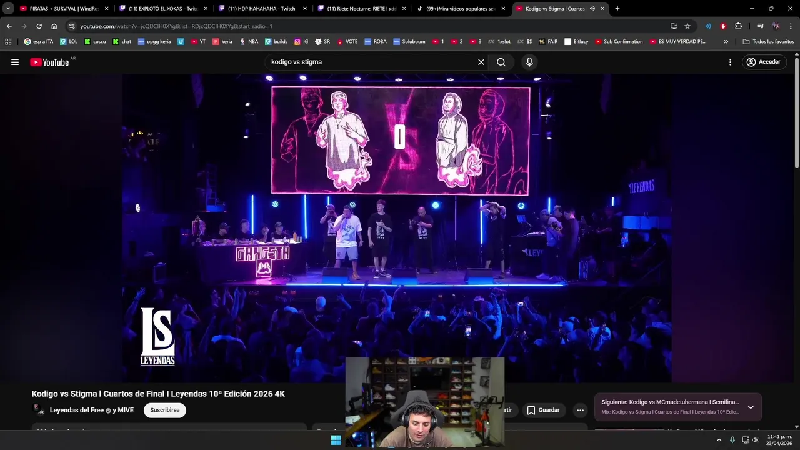Click the taskbar microphone indicator
The image size is (800, 450).
pos(732,440)
